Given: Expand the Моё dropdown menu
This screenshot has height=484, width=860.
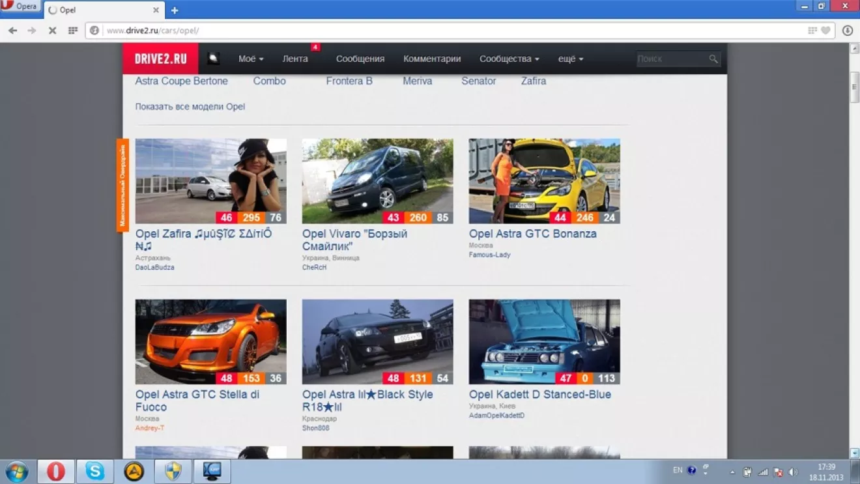Looking at the screenshot, I should click(x=251, y=59).
